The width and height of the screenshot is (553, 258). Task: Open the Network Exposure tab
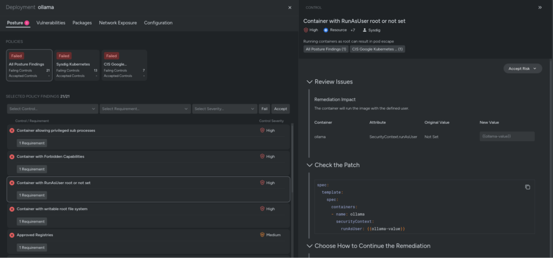[x=118, y=23]
